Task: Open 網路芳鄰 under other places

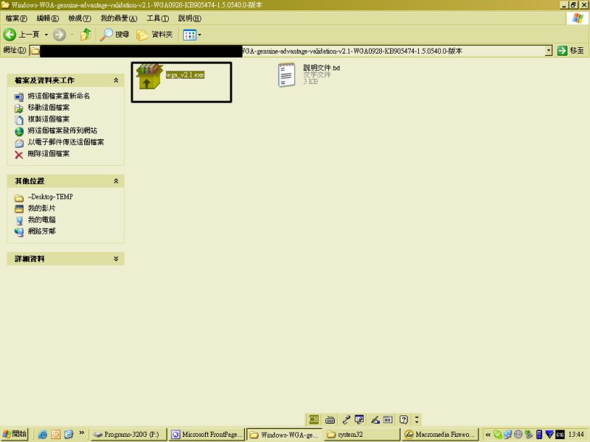Action: click(x=42, y=231)
